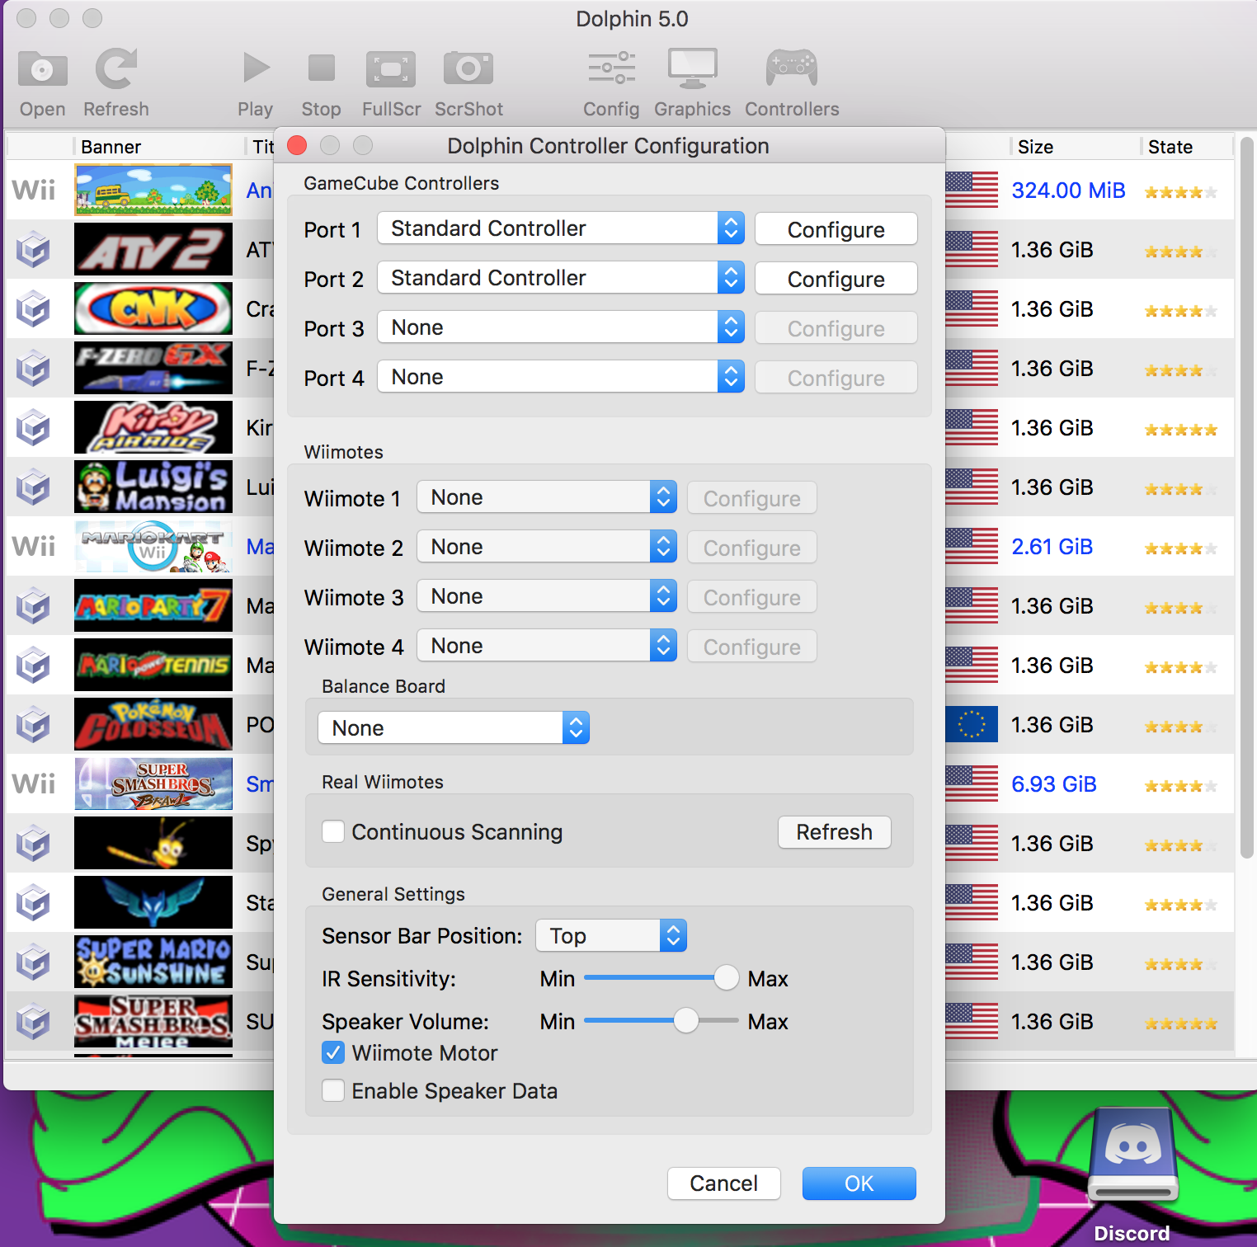Open the Balance Board dropdown
This screenshot has height=1247, width=1257.
click(454, 727)
